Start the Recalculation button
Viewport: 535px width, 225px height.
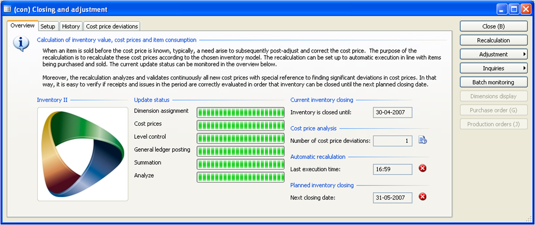[493, 40]
